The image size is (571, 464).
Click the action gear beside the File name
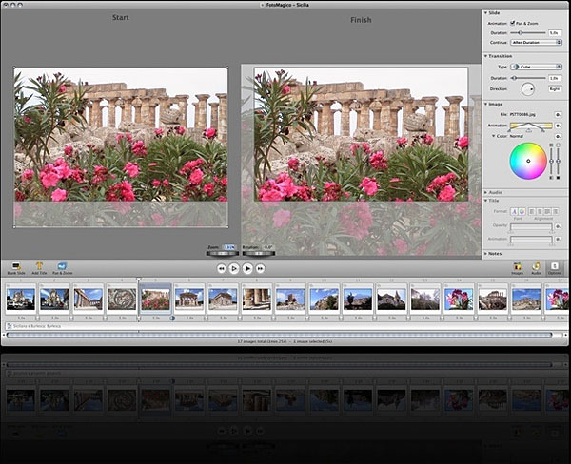pyautogui.click(x=558, y=115)
